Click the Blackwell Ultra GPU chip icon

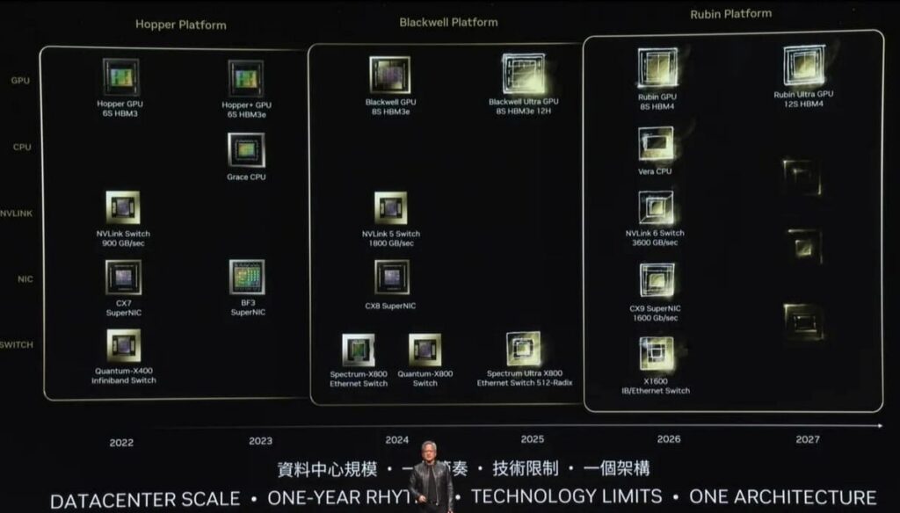click(x=523, y=74)
